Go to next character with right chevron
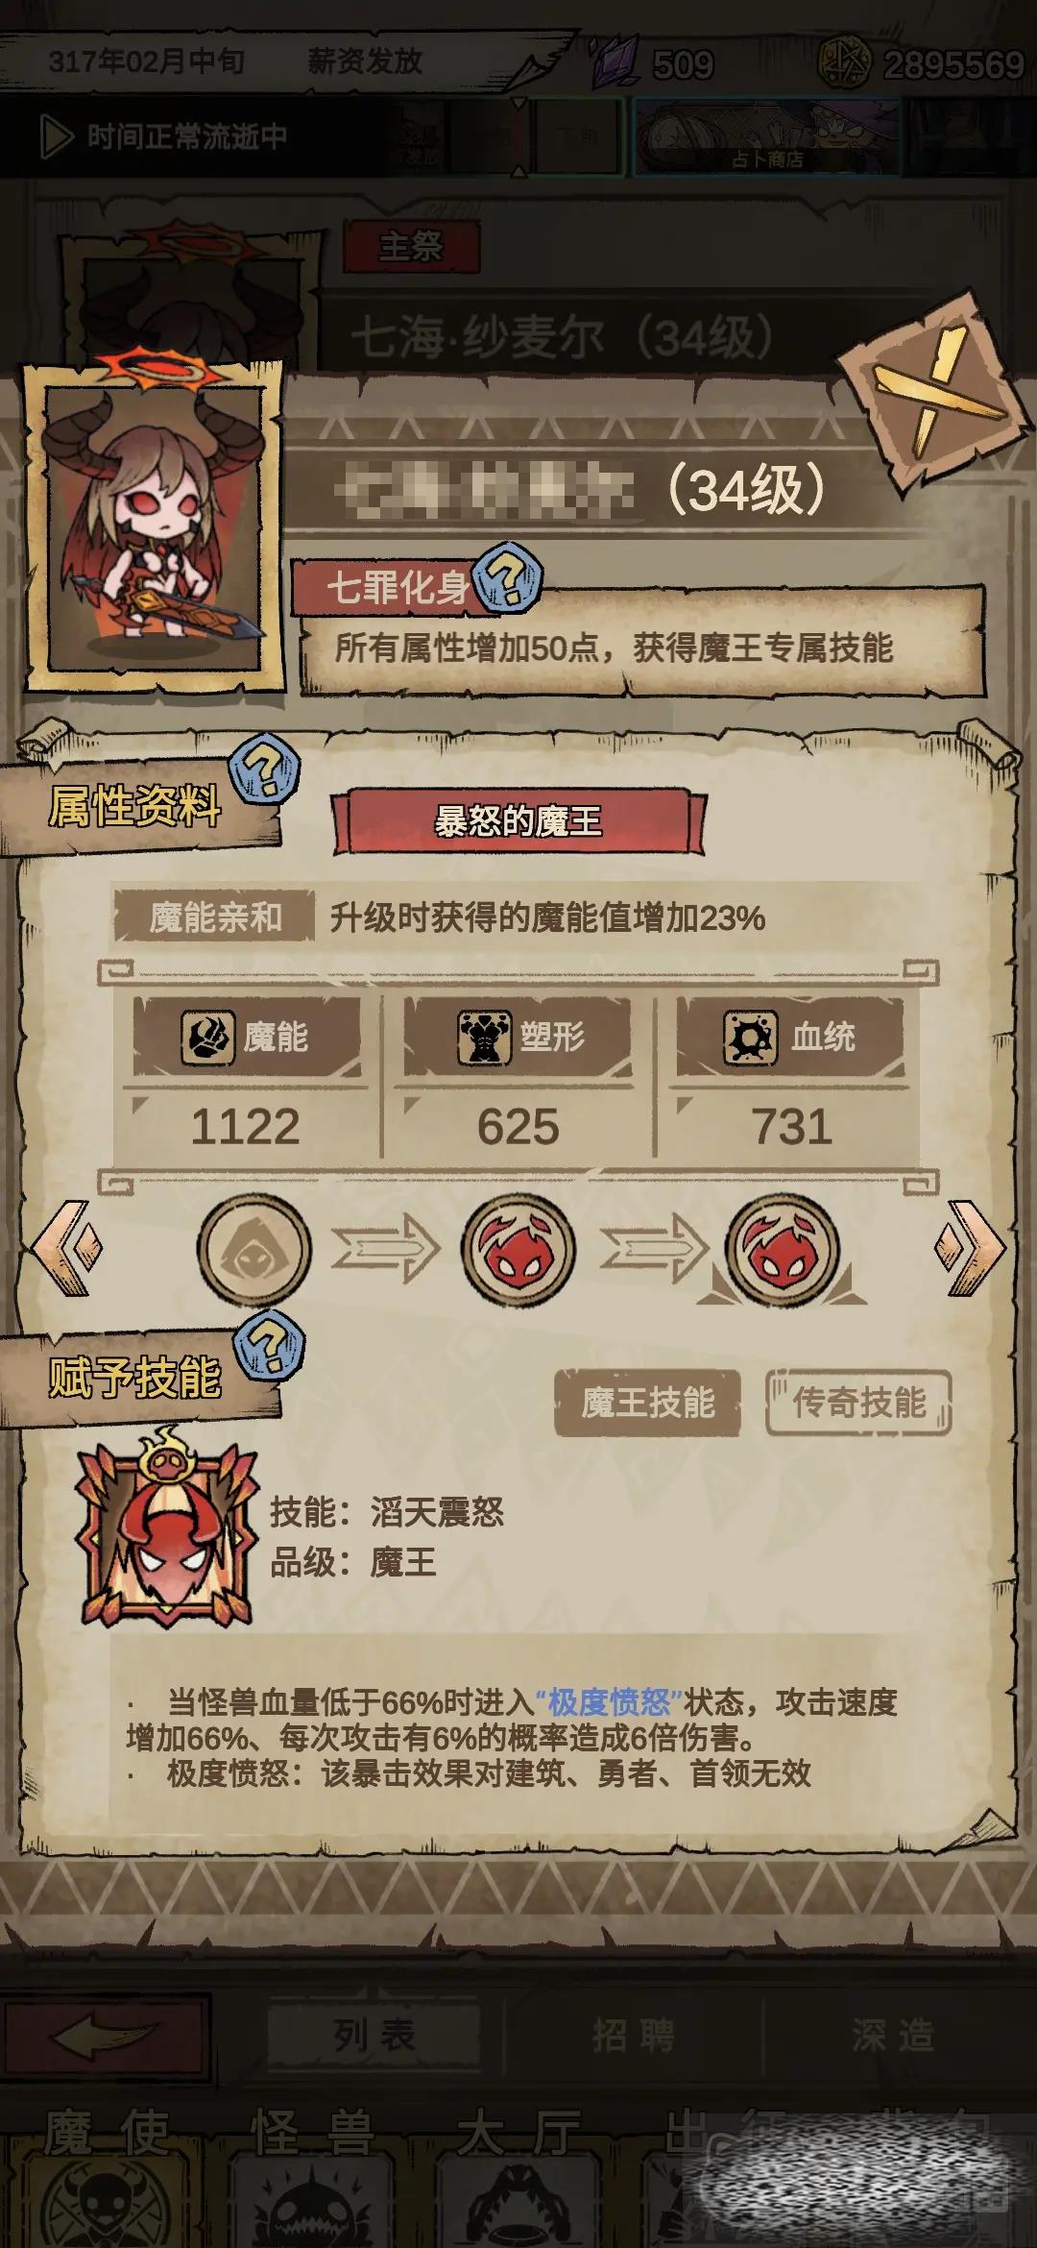The image size is (1037, 2248). [x=970, y=1249]
